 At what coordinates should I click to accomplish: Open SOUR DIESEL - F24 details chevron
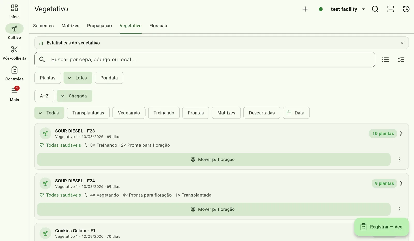401,183
